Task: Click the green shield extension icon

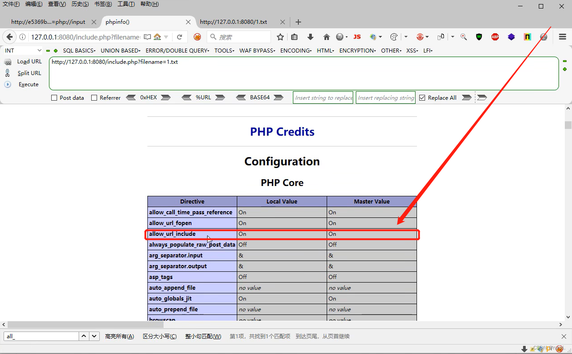Action: click(479, 37)
